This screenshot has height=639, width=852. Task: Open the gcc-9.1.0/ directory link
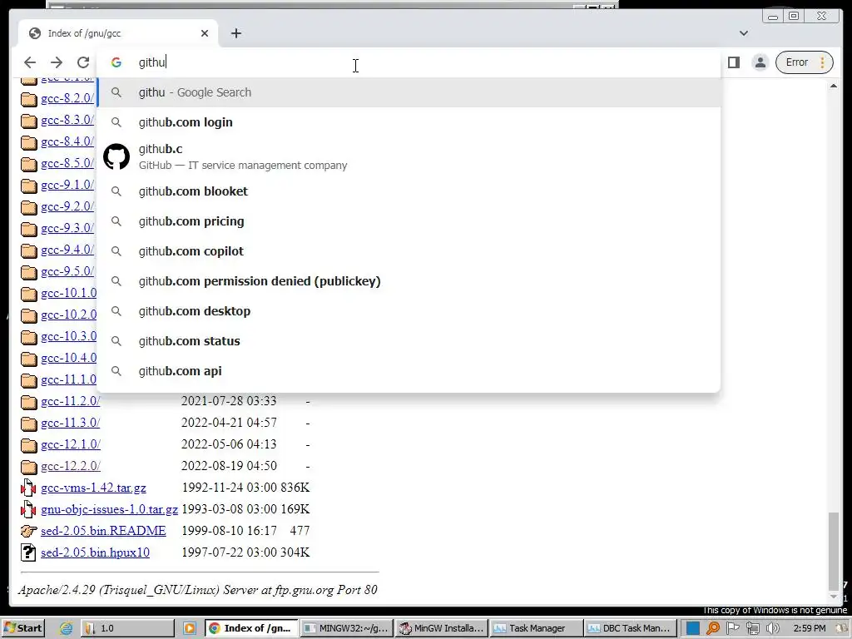pos(67,185)
